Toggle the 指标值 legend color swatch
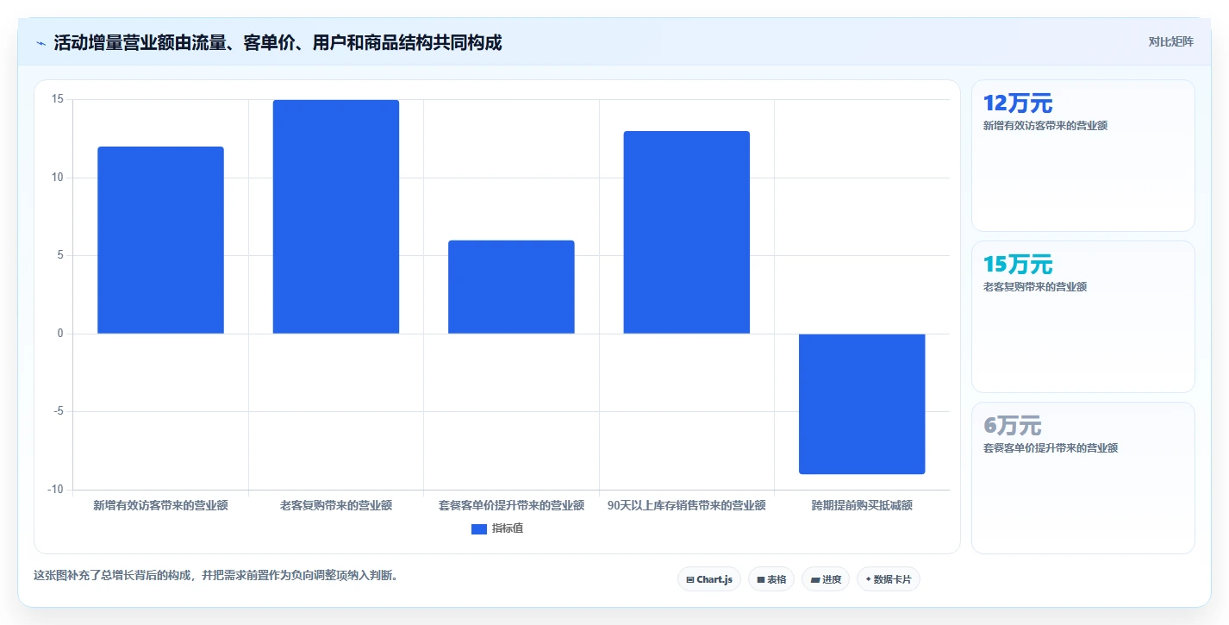The image size is (1229, 625). (479, 529)
